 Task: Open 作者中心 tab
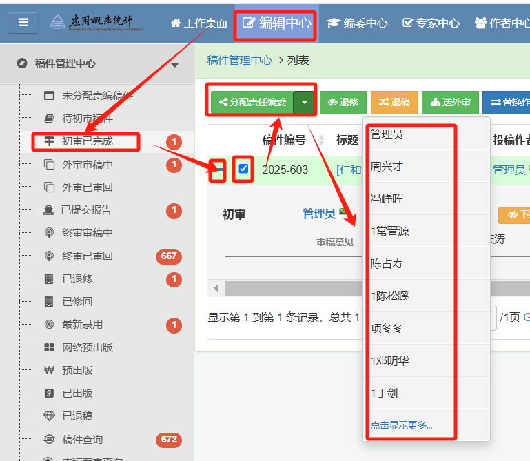click(x=502, y=23)
